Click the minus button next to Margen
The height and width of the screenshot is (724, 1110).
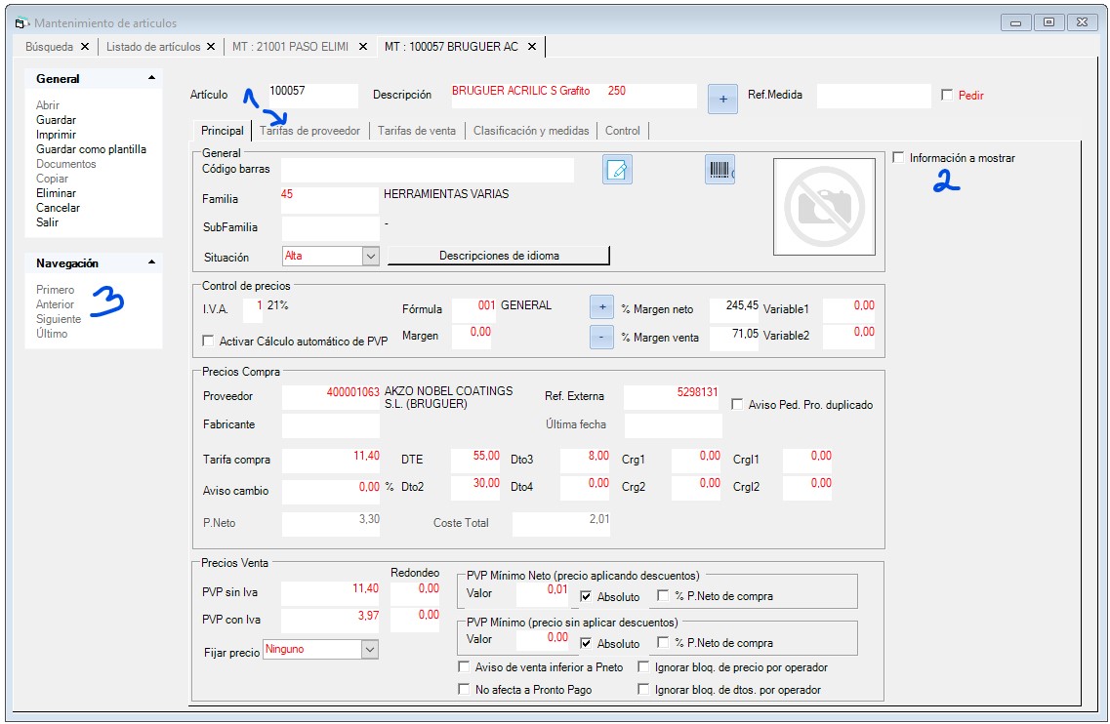(x=601, y=337)
